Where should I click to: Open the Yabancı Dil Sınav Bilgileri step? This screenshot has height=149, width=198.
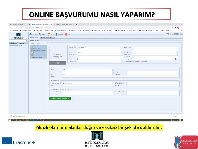click(39, 50)
